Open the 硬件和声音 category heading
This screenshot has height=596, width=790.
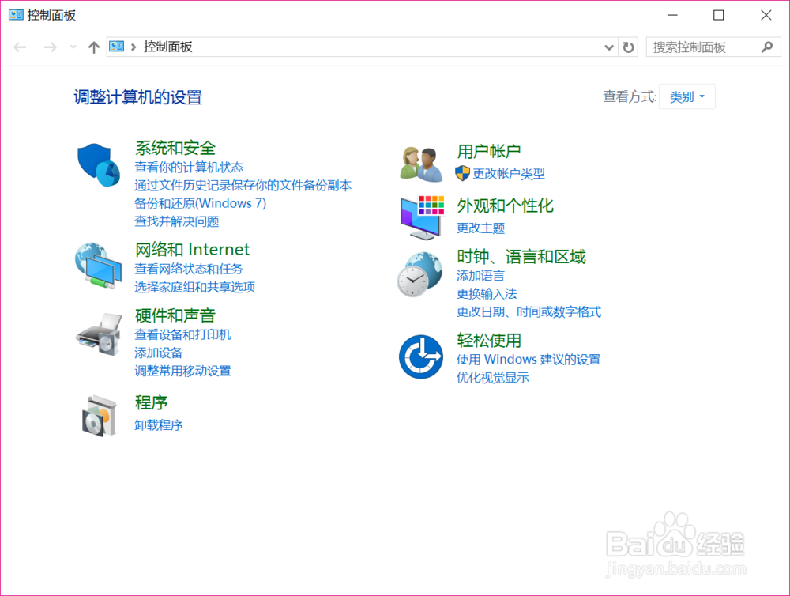point(175,315)
